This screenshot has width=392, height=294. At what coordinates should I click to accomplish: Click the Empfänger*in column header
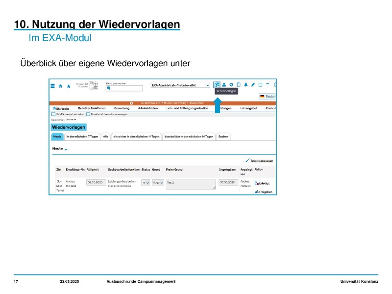pos(75,170)
